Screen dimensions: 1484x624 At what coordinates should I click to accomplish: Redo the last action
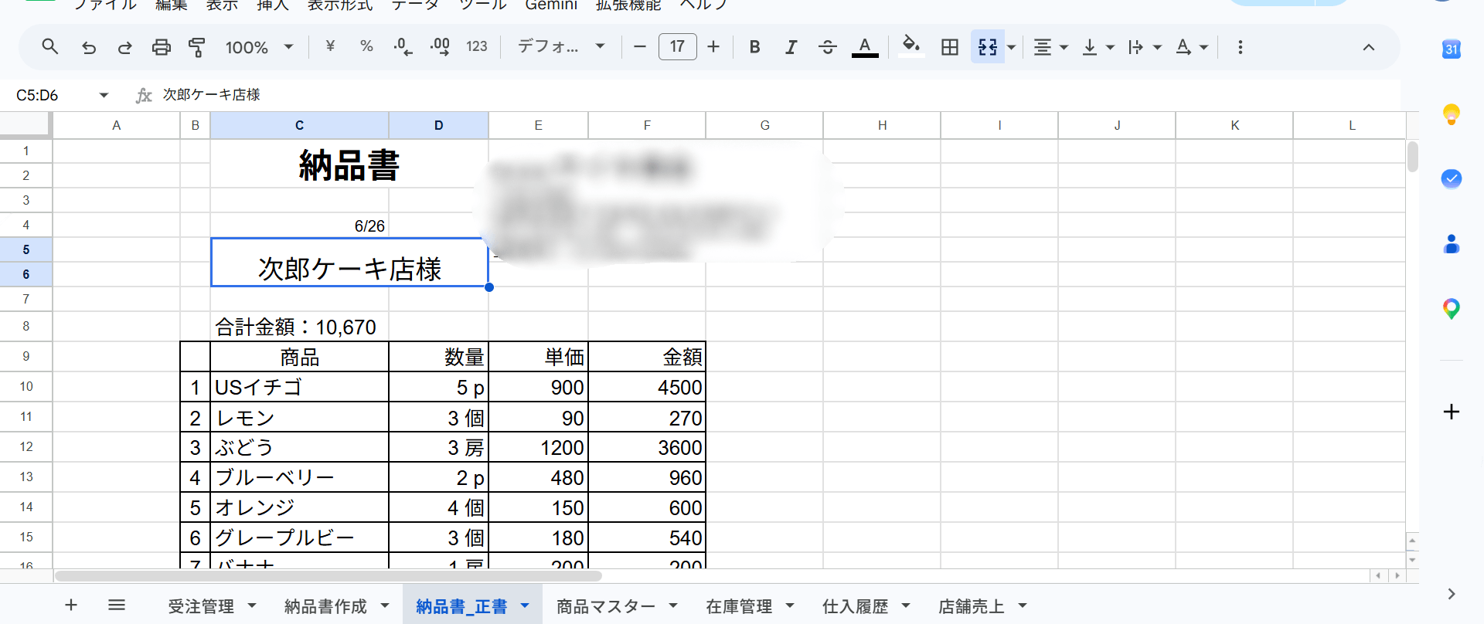(124, 47)
